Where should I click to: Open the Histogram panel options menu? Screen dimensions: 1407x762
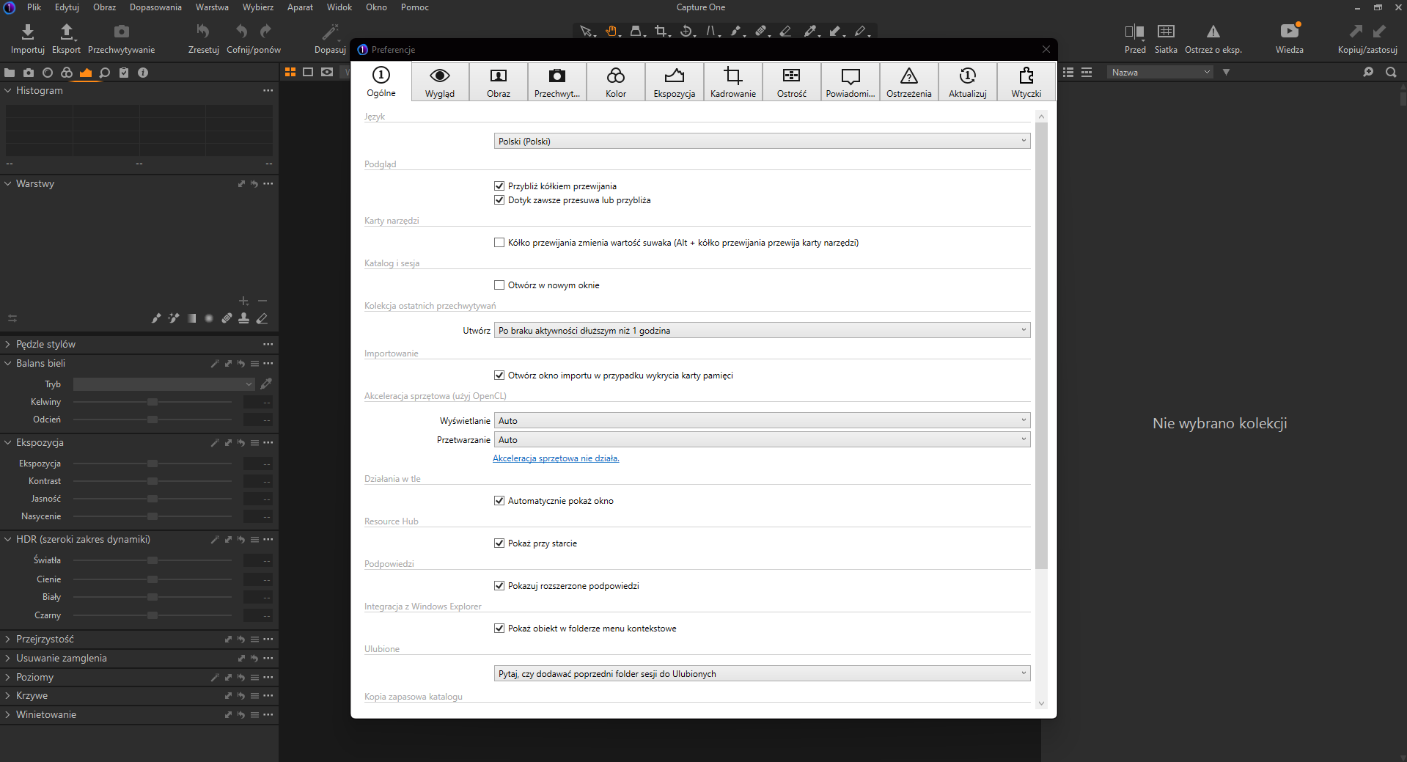point(268,90)
